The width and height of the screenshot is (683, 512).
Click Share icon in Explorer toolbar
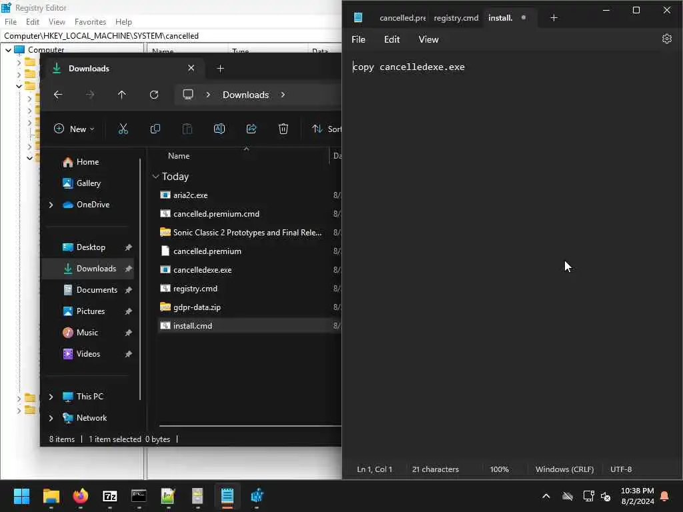(x=251, y=129)
